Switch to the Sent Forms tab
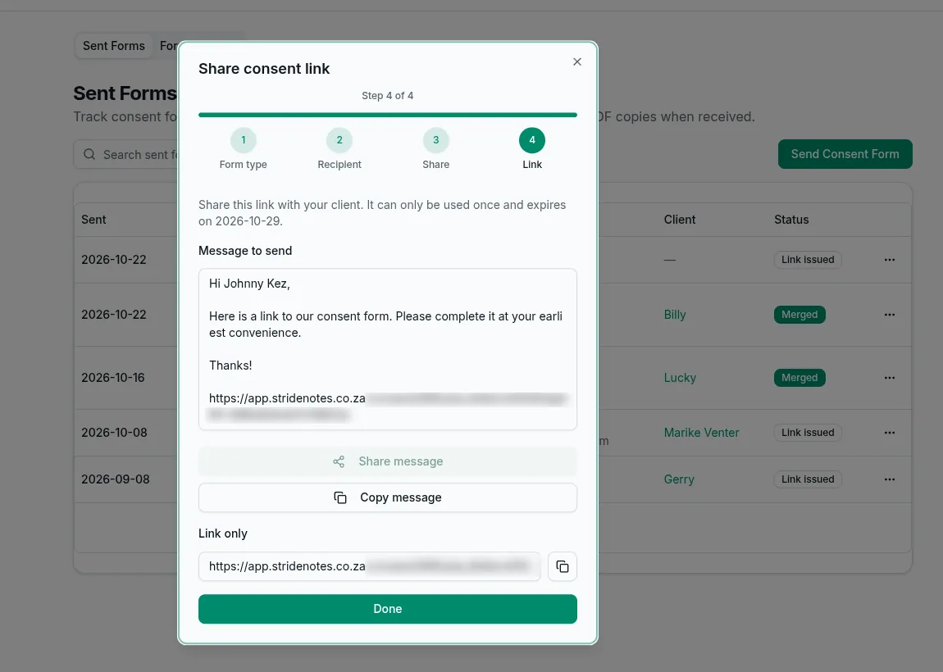Image resolution: width=943 pixels, height=672 pixels. click(114, 46)
